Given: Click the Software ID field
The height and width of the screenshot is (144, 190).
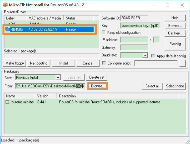Looking at the screenshot, I should [x=134, y=18].
